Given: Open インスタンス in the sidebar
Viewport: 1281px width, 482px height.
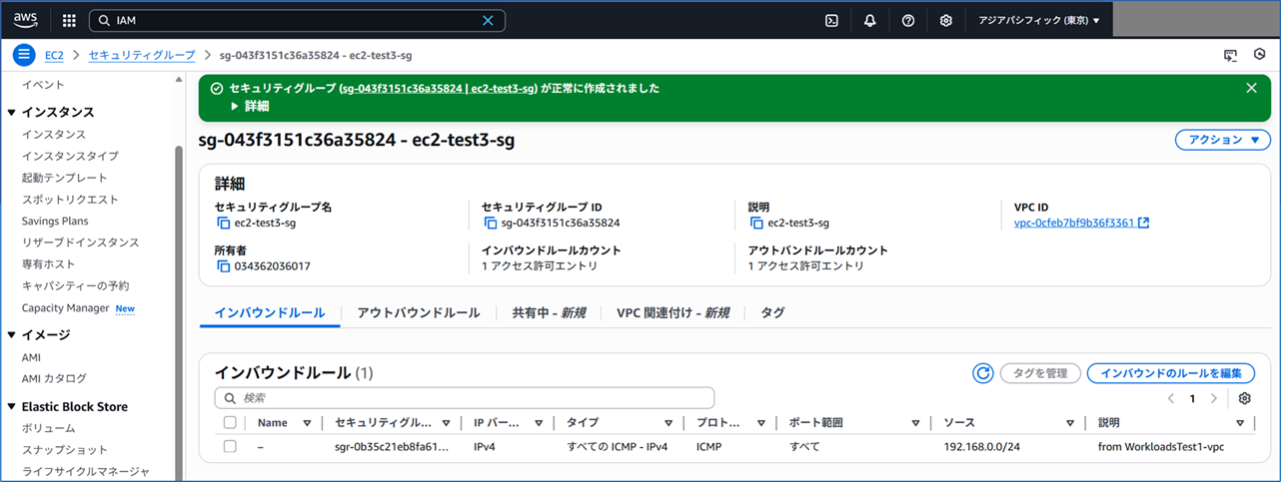Looking at the screenshot, I should click(54, 134).
